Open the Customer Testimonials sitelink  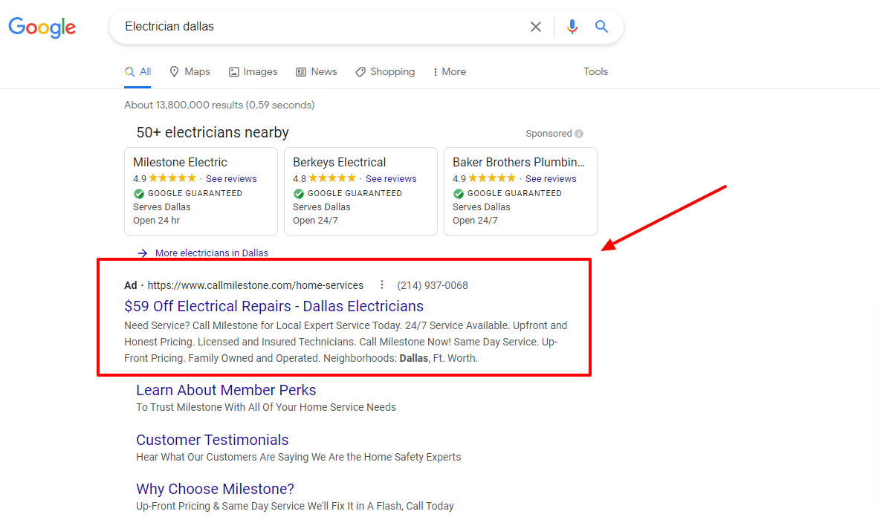click(213, 440)
